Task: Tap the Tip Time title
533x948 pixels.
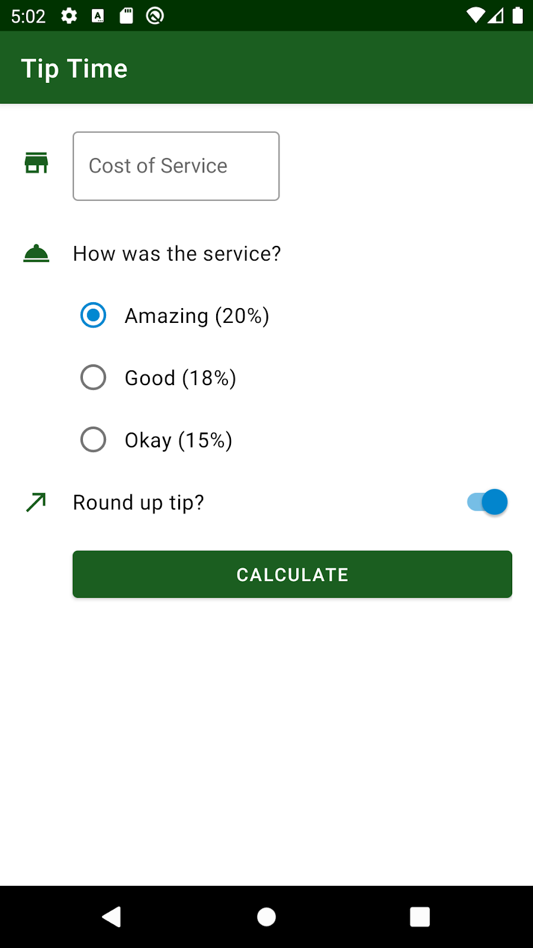Action: point(74,69)
